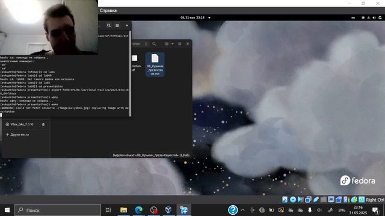Viewport: 385px width, 216px height.
Task: Open the Windows clock showing 23:16
Action: 359,210
